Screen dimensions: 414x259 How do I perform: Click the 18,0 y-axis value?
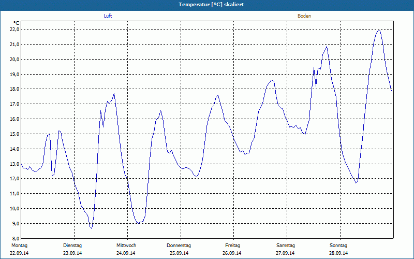click(x=15, y=89)
